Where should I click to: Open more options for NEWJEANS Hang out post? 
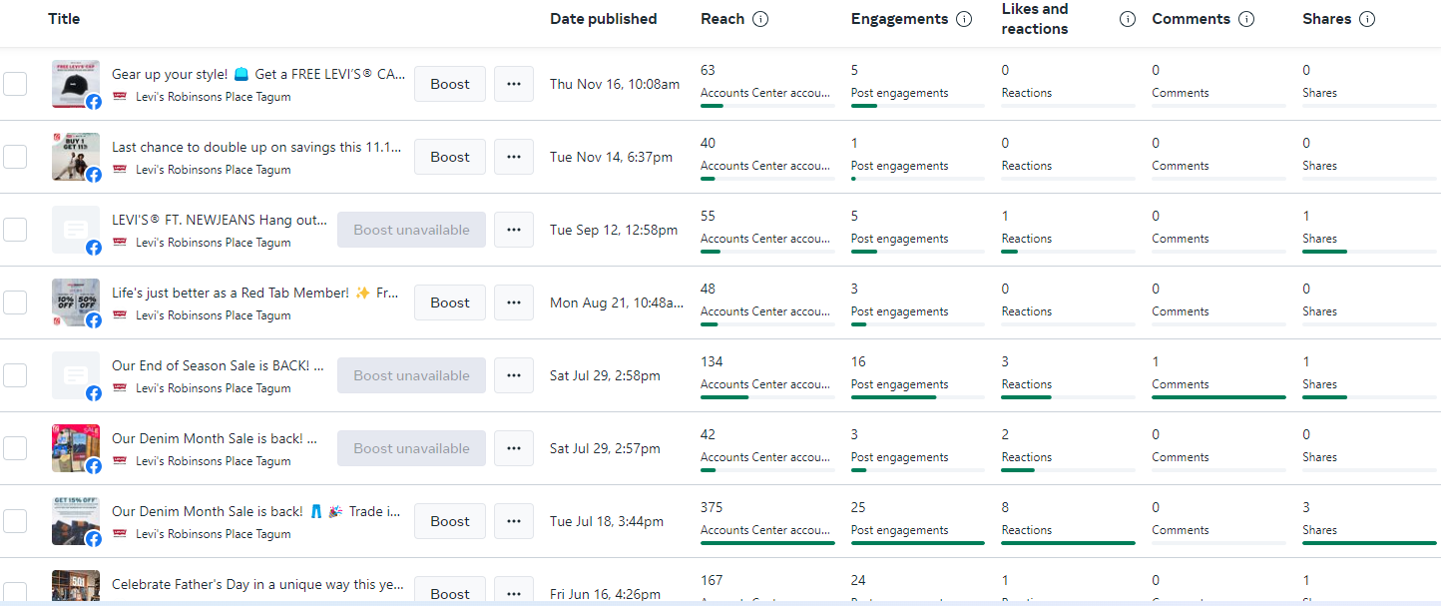(514, 230)
